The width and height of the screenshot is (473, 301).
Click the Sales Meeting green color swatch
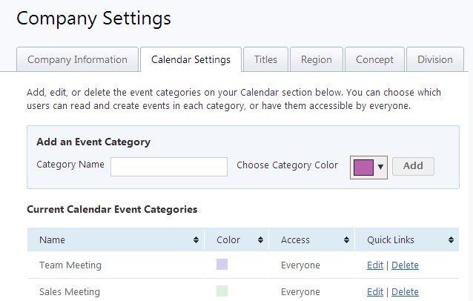222,291
